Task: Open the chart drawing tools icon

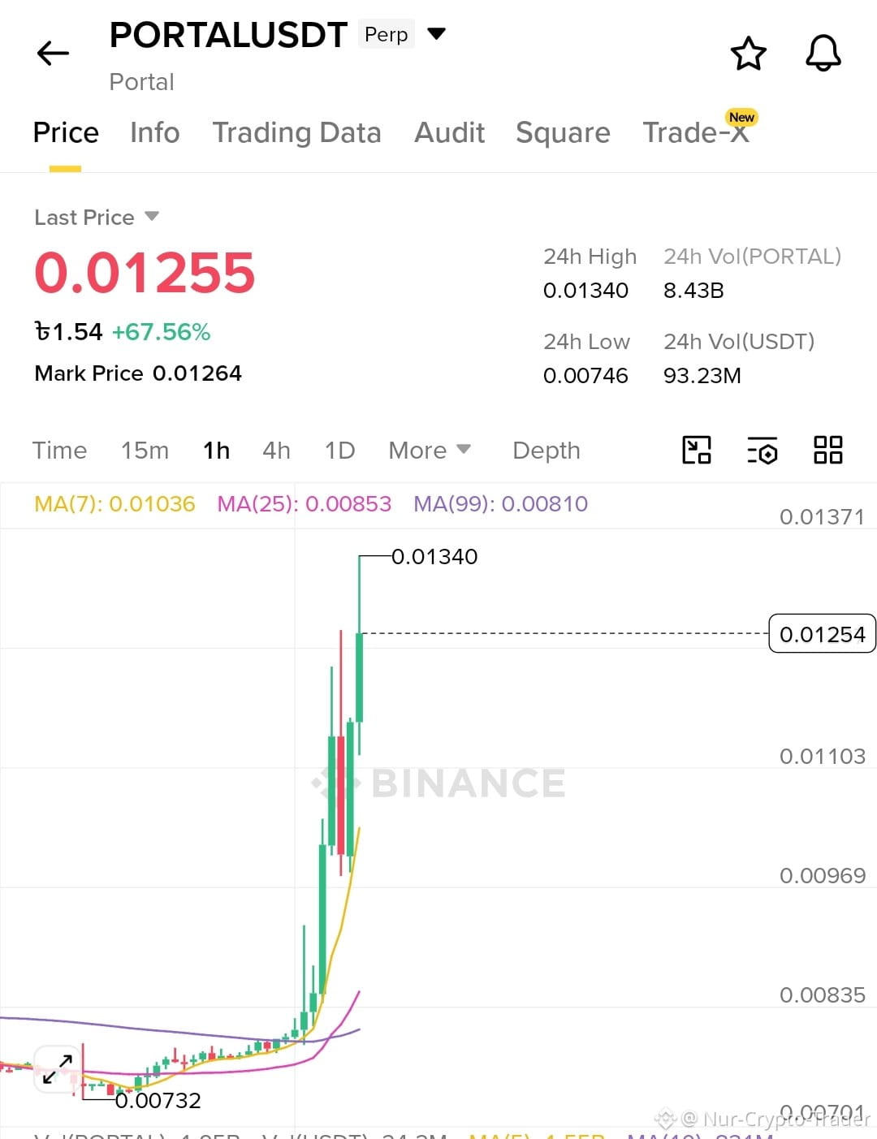Action: point(697,450)
